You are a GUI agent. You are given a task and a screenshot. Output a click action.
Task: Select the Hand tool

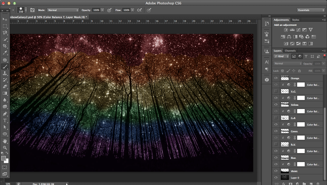[x=5, y=141]
